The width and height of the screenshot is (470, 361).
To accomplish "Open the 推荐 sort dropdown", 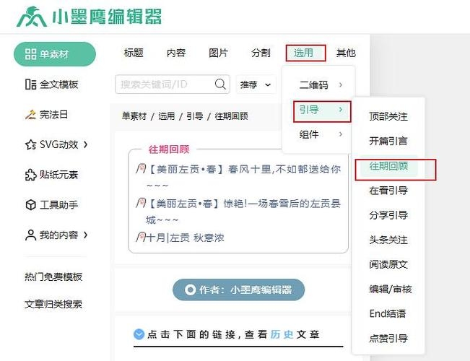I will coord(256,84).
